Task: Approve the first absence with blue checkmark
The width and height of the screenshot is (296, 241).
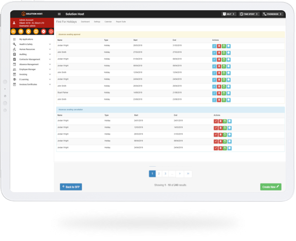Action: coord(214,46)
